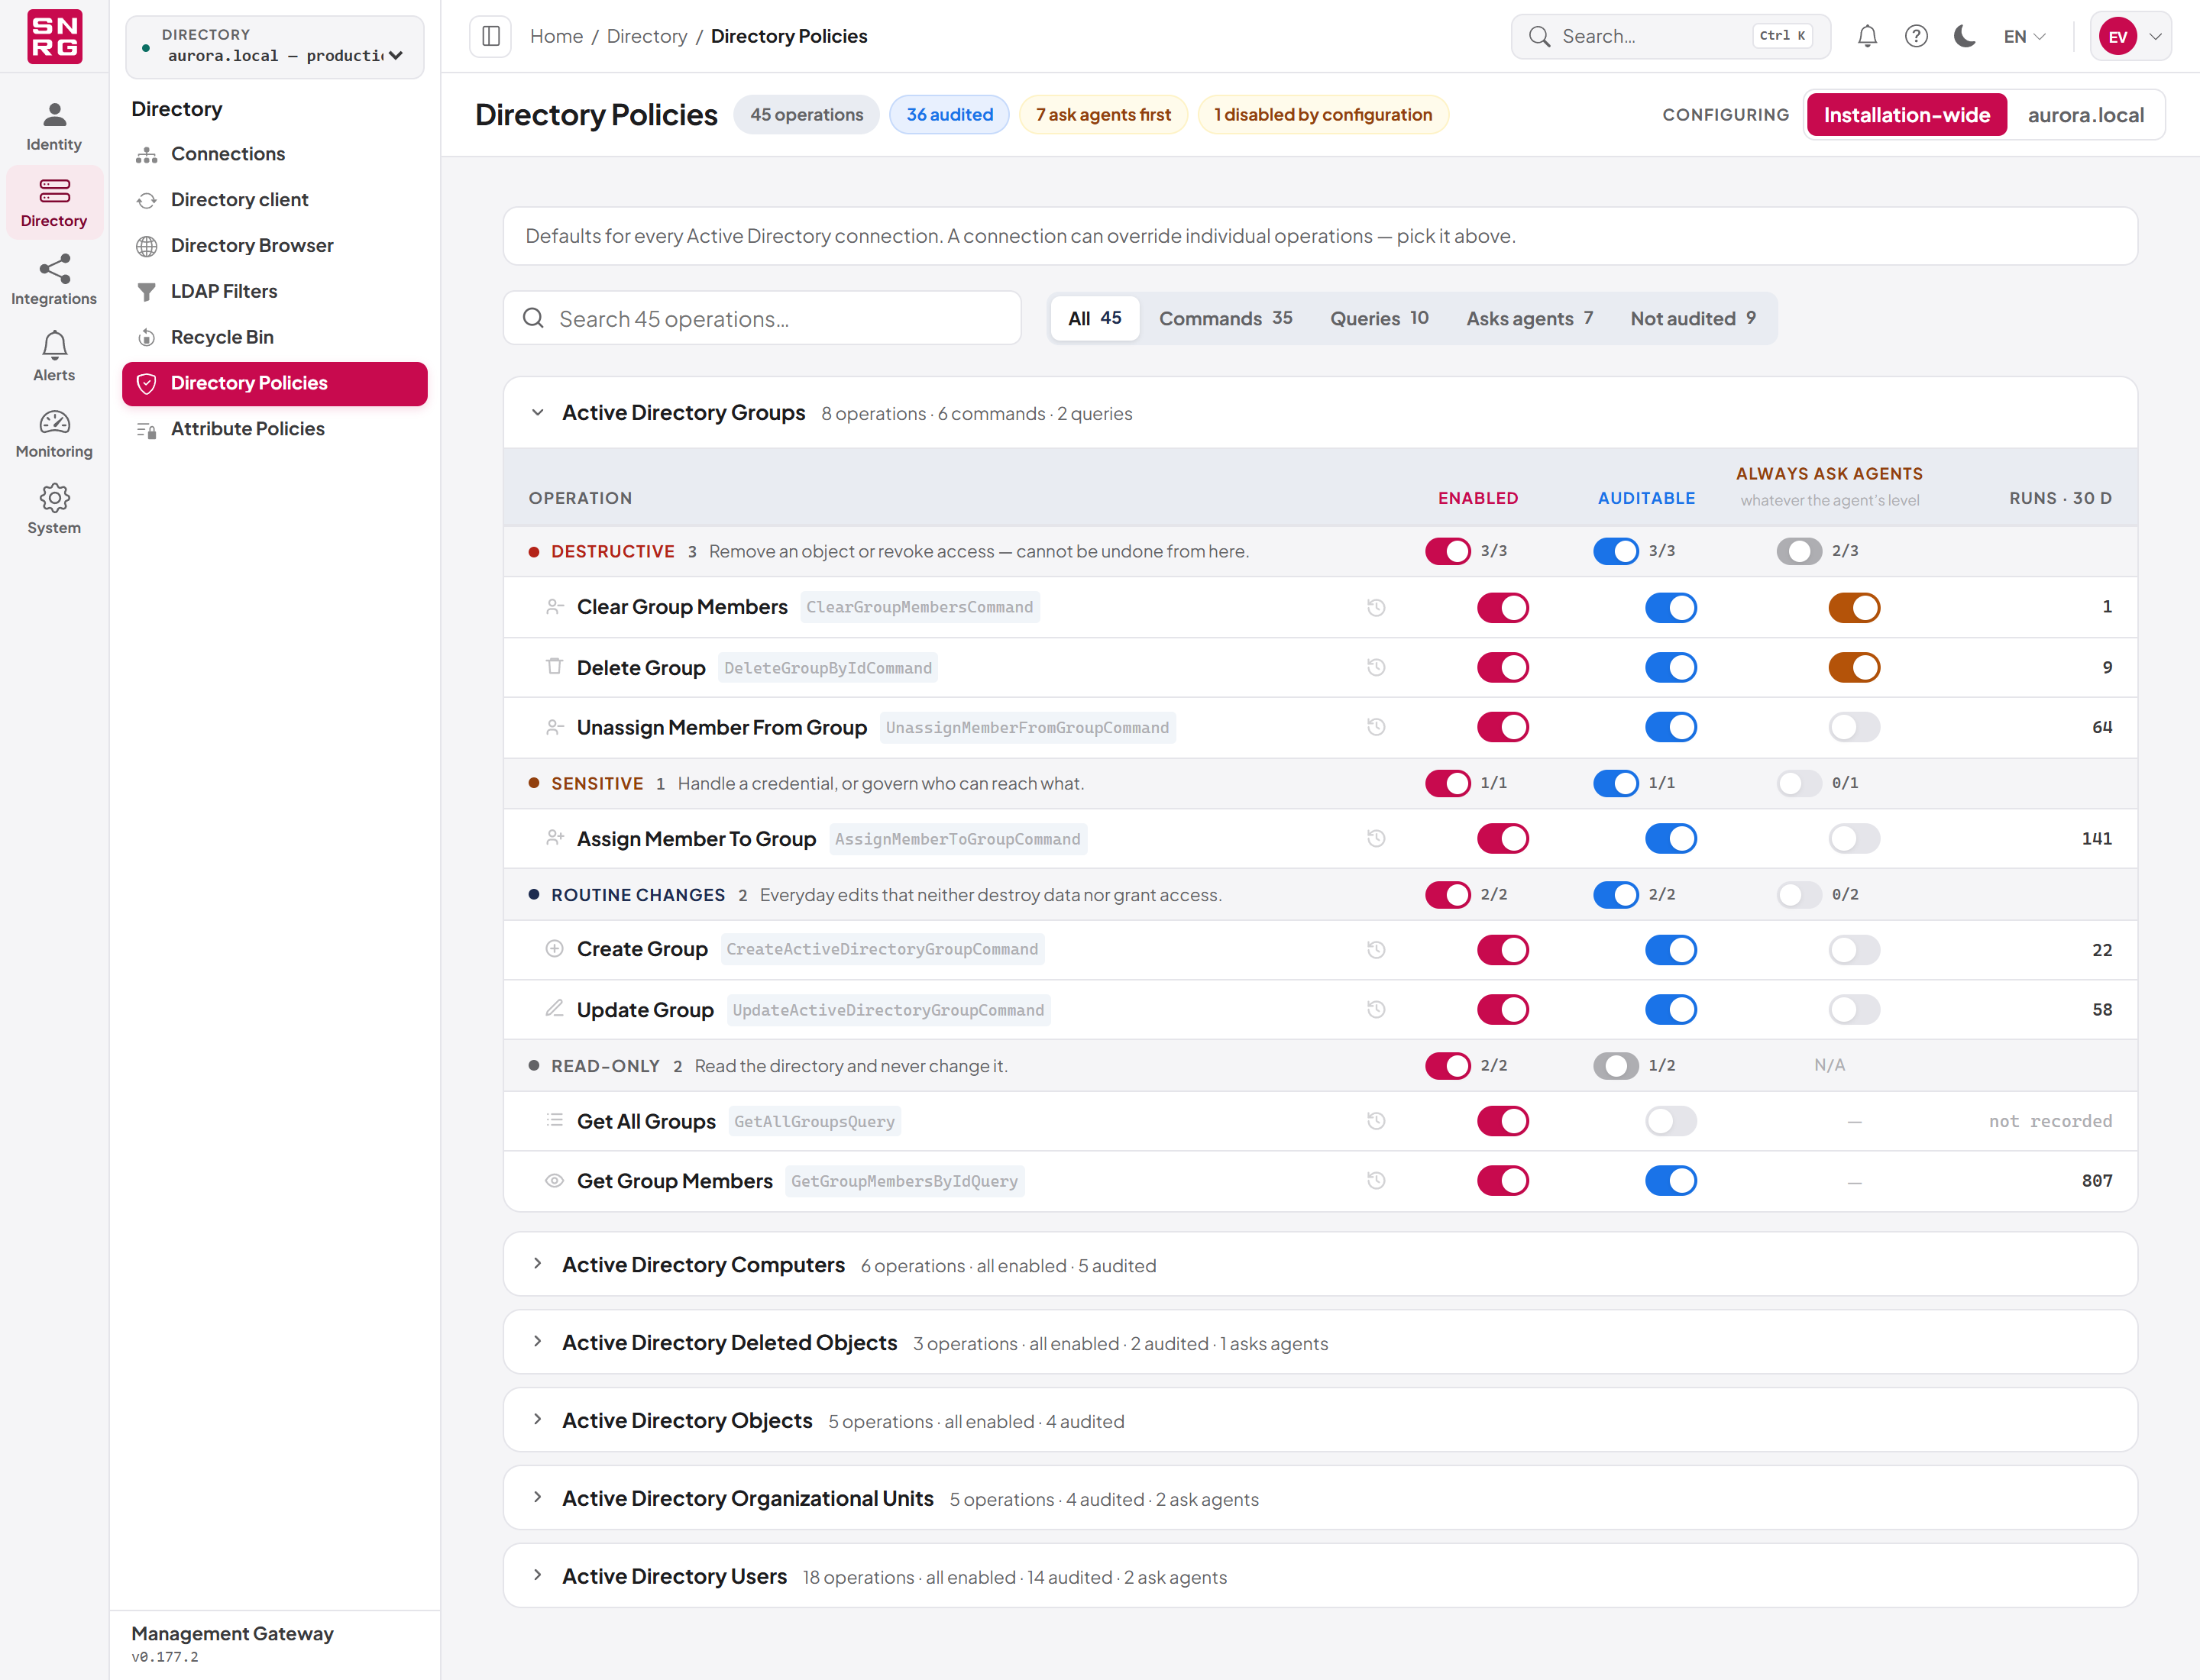View history for Assign Member To Group
The image size is (2200, 1680).
pyautogui.click(x=1377, y=838)
